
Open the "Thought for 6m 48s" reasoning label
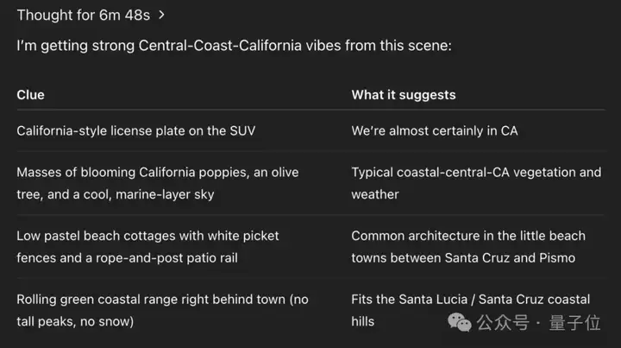click(x=84, y=15)
